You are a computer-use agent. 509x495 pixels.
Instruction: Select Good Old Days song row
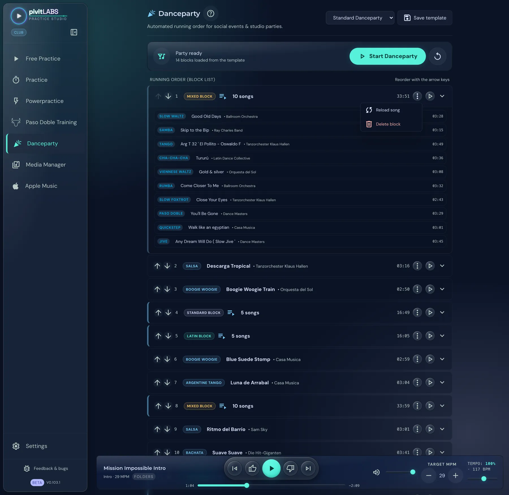(300, 116)
